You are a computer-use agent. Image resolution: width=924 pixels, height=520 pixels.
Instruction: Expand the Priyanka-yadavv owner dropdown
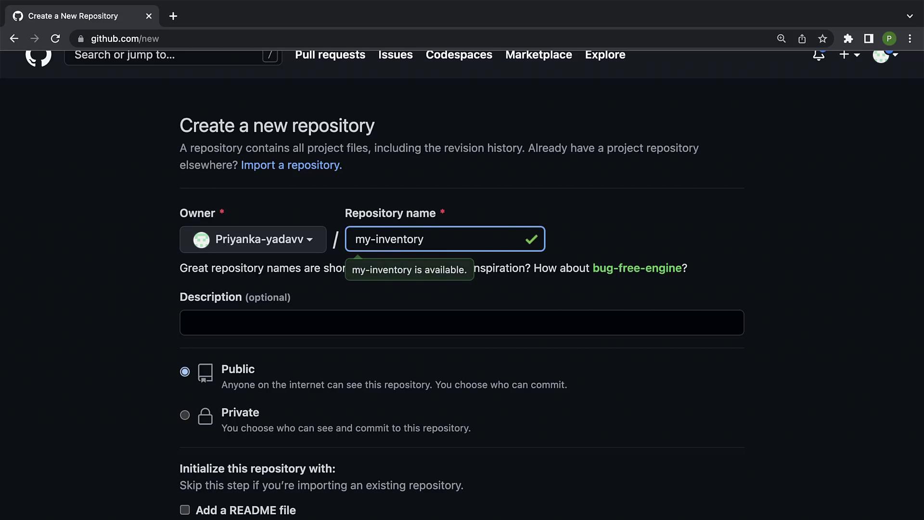coord(253,239)
